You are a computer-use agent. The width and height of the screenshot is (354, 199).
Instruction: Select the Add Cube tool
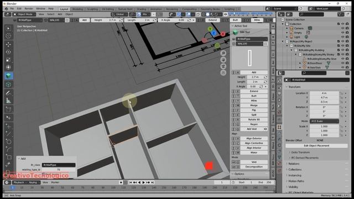pos(9,85)
